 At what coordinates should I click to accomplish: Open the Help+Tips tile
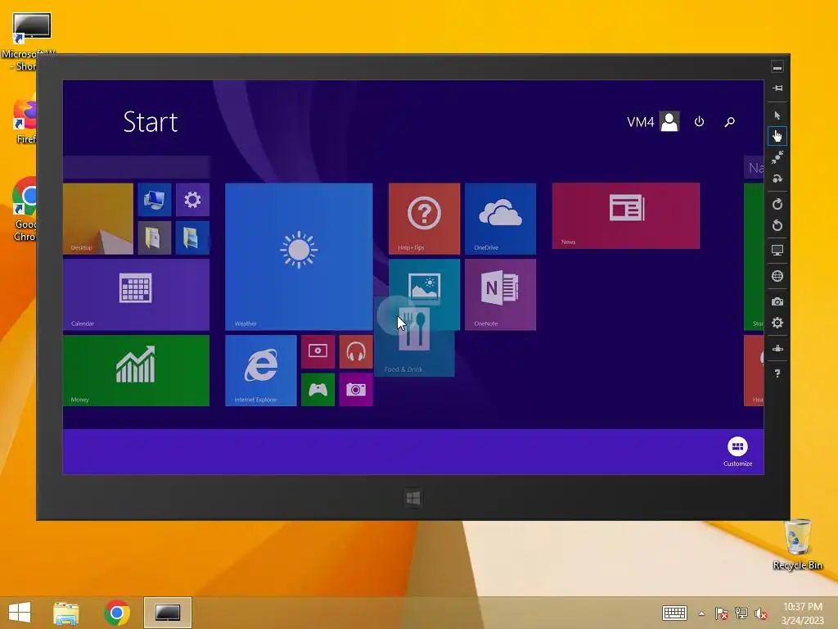425,219
